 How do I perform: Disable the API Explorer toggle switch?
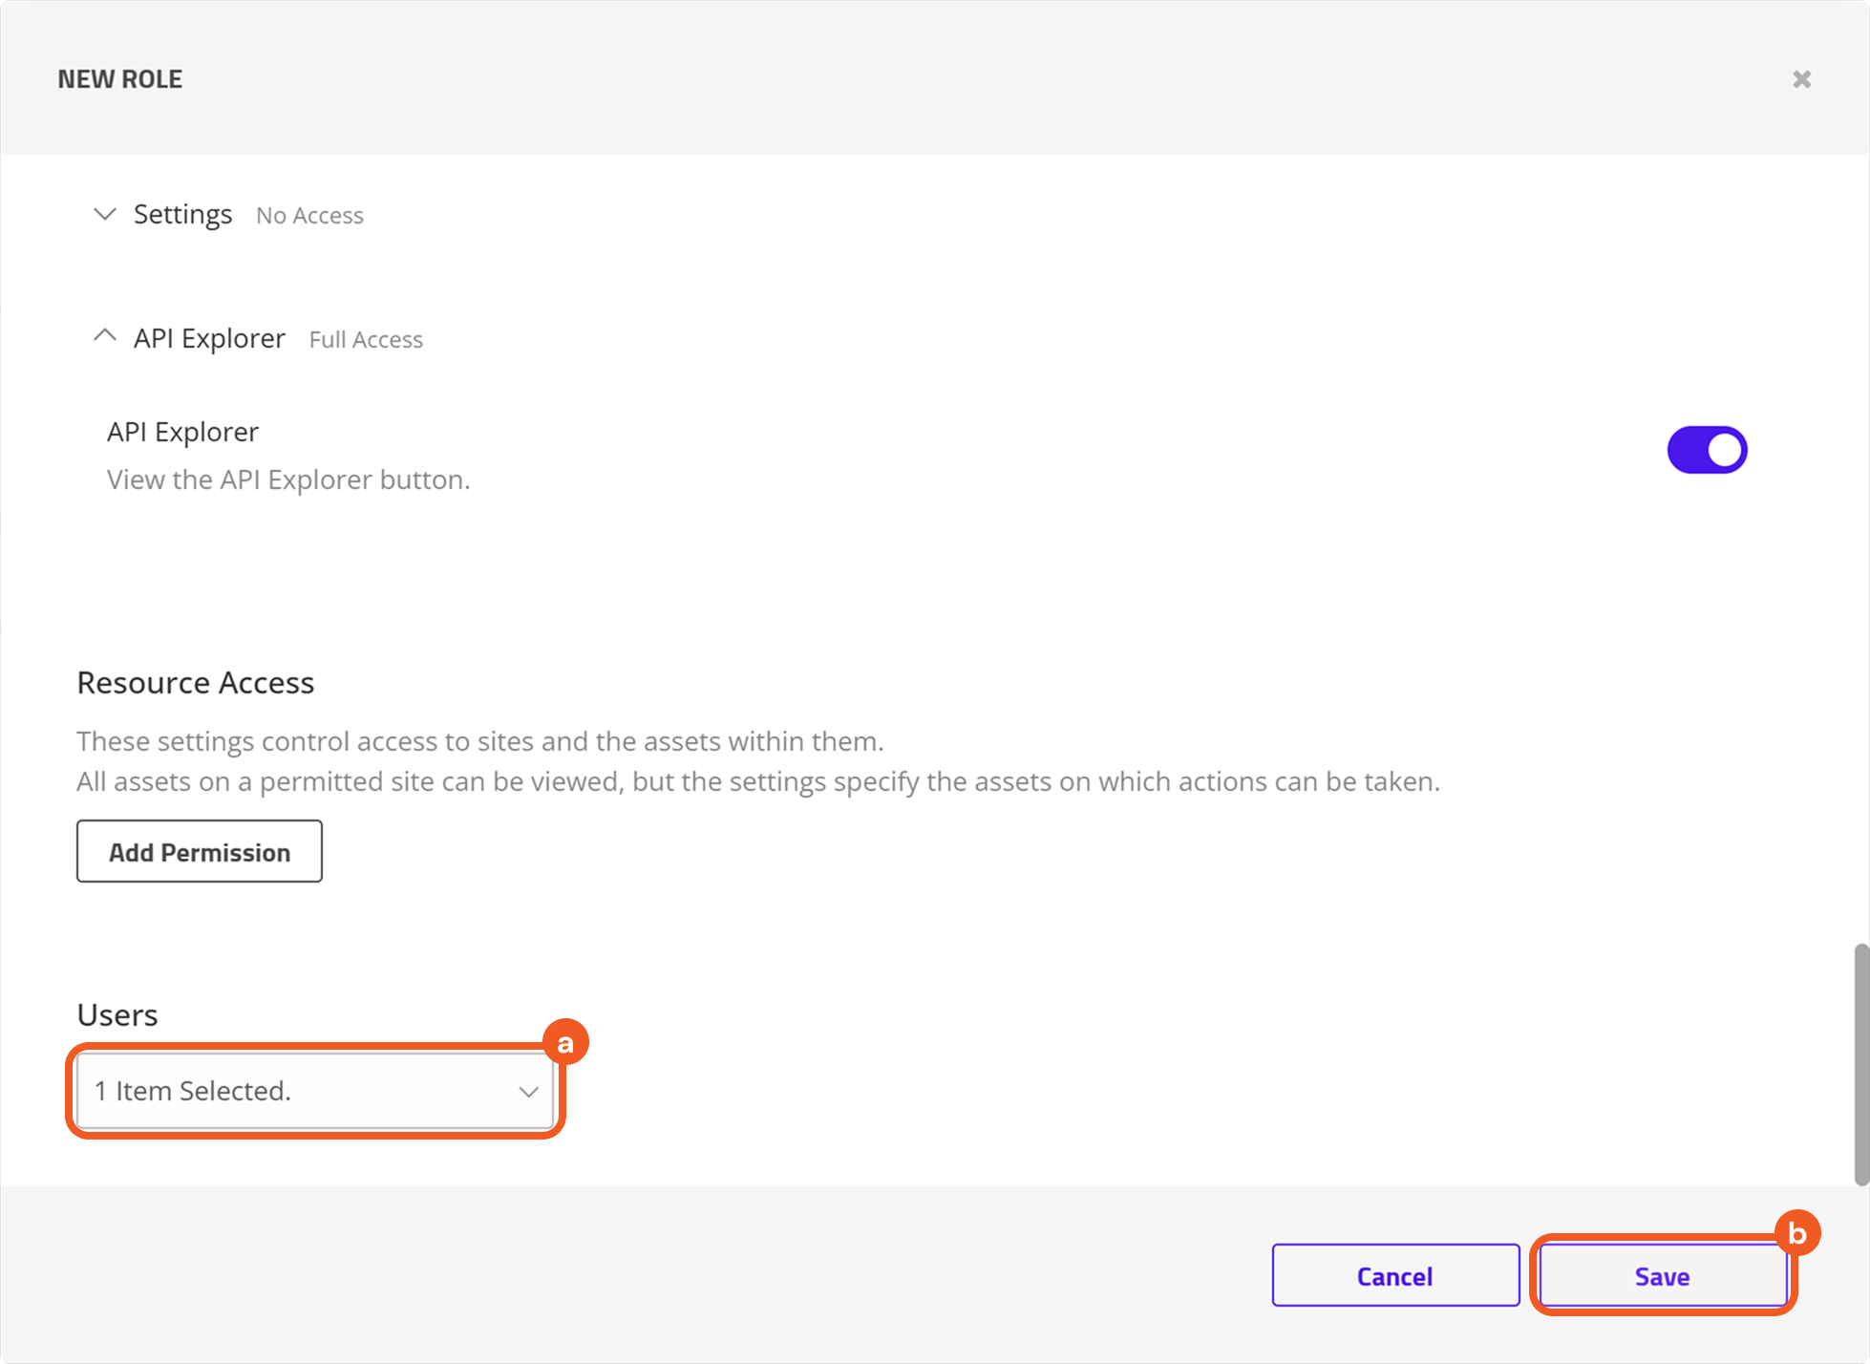1707,450
